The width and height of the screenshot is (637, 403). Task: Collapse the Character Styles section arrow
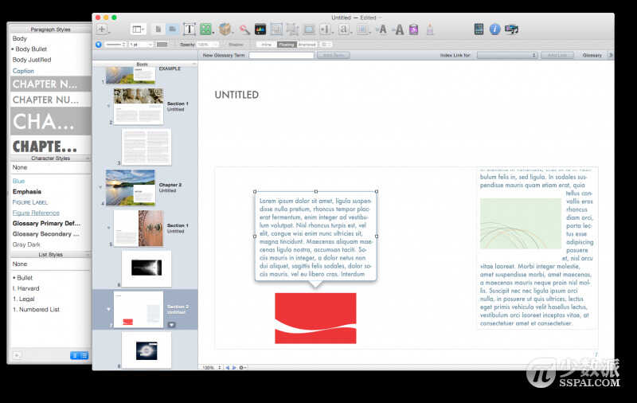click(x=88, y=158)
